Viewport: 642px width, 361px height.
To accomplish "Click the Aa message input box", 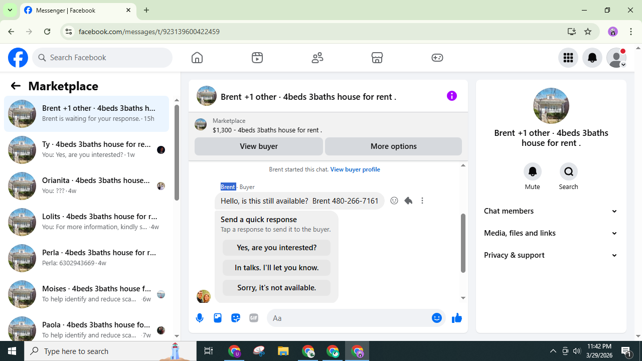I will coord(356,318).
